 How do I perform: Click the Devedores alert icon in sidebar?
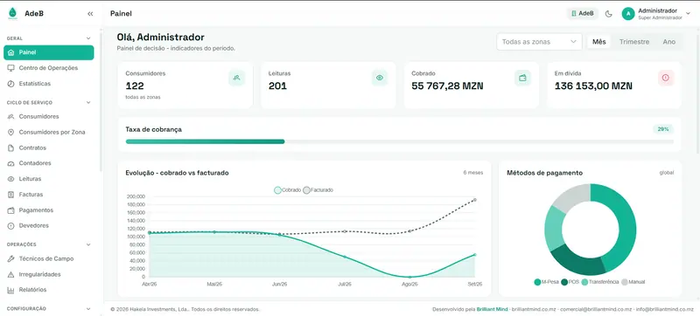pos(11,225)
